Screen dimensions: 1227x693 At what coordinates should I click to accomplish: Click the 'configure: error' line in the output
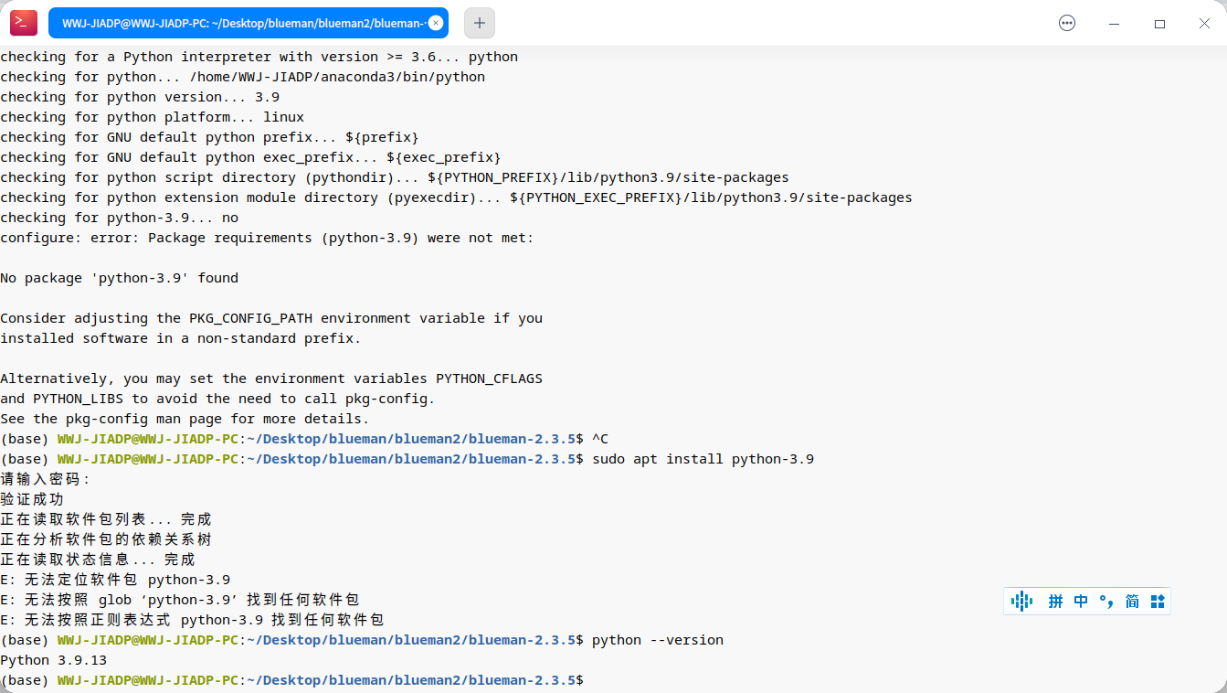(x=267, y=238)
